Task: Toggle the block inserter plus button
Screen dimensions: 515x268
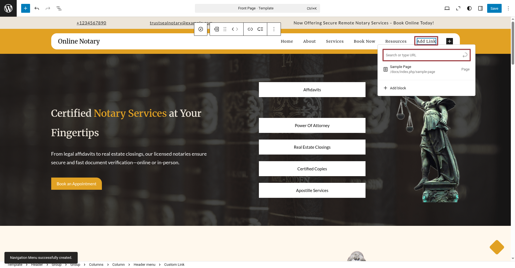Action: click(26, 8)
